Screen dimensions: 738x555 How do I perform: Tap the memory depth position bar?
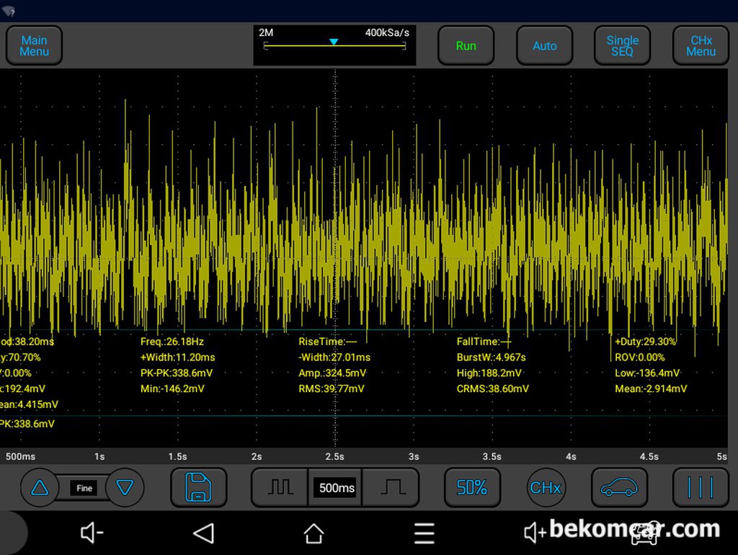334,45
